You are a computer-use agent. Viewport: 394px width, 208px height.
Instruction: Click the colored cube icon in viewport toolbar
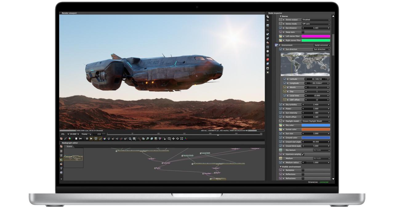coord(69,139)
